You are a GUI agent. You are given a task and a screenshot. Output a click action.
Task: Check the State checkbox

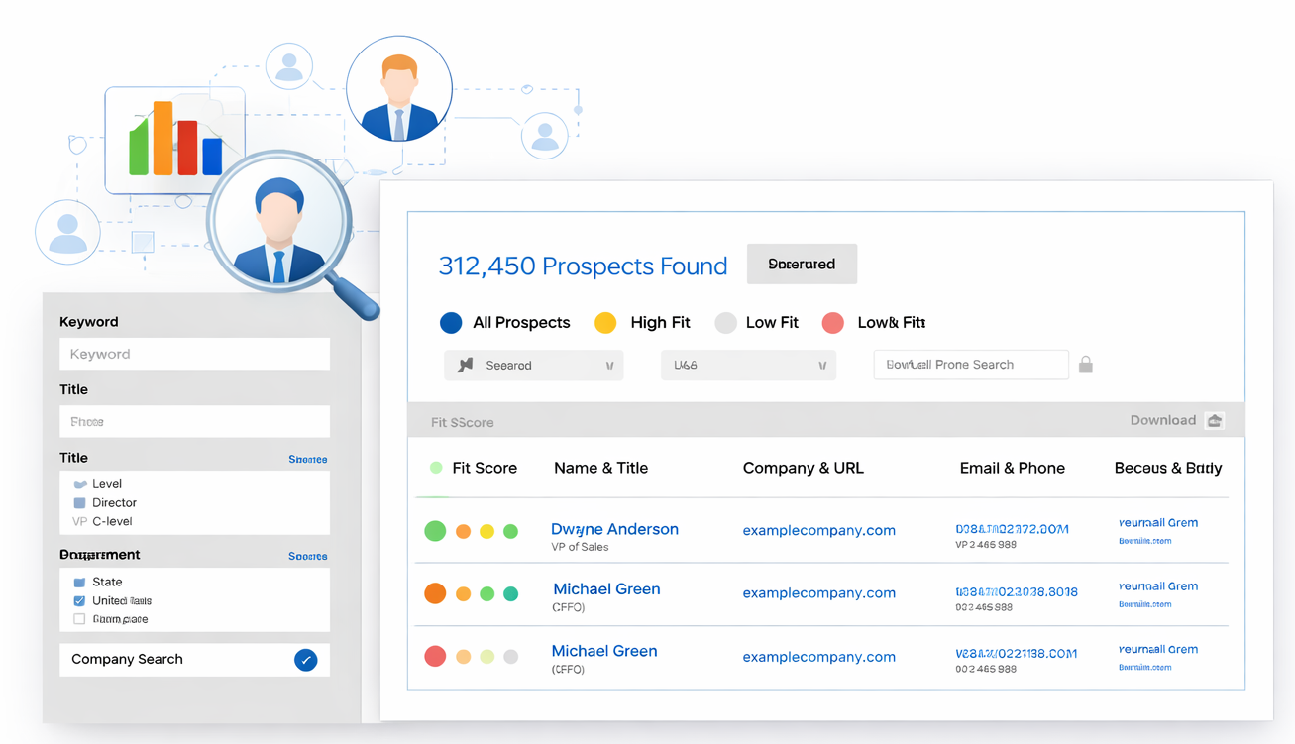(79, 583)
